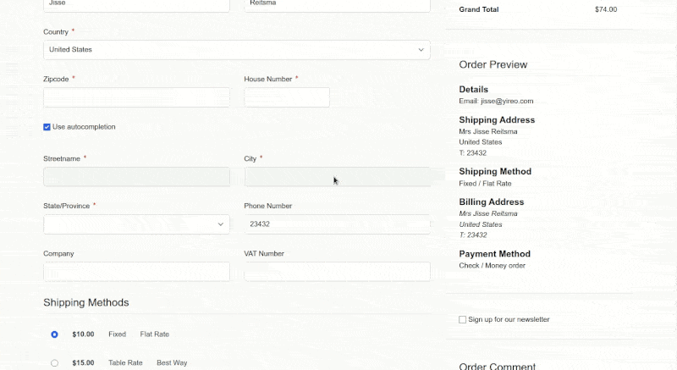Click the first name field containing Jisse

(136, 4)
